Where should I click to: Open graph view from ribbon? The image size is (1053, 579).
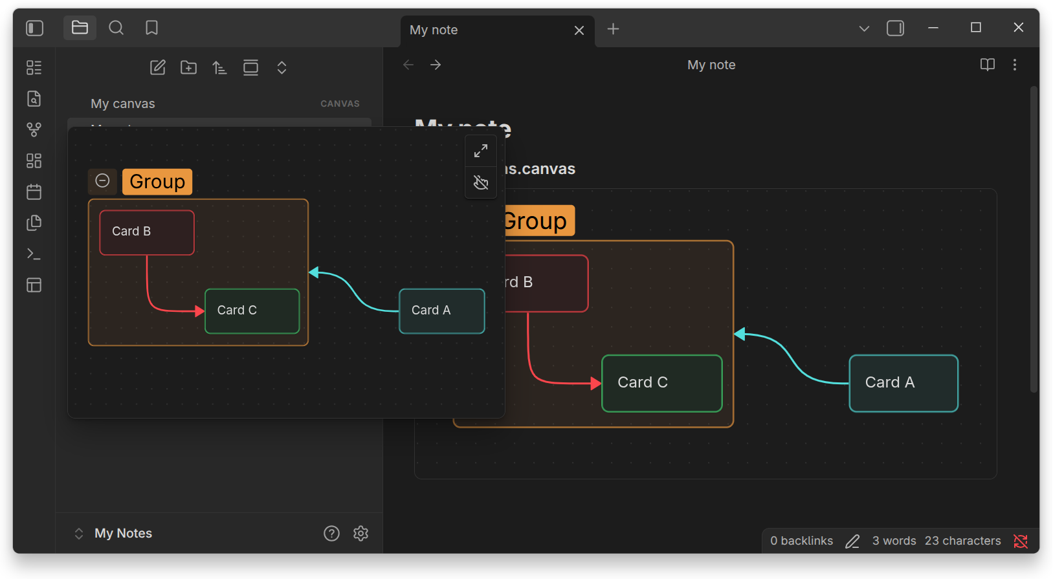(34, 129)
